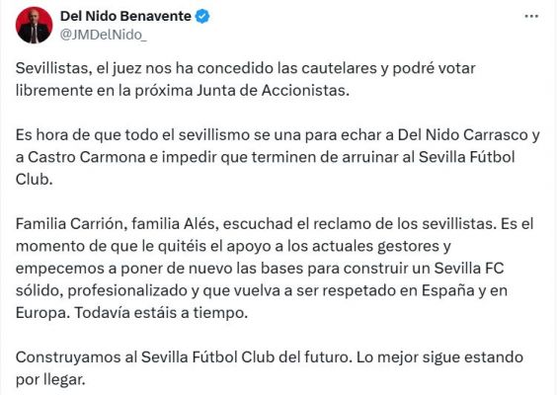
Task: Click the blue verified badge icon
Action: coord(202,17)
